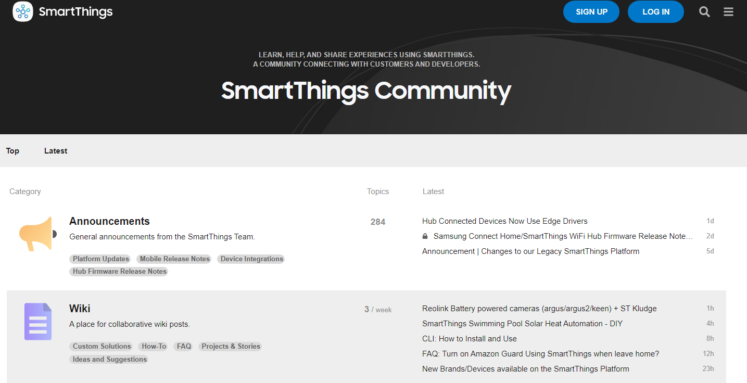Click the SmartThings logo icon
This screenshot has height=383, width=747.
point(23,11)
